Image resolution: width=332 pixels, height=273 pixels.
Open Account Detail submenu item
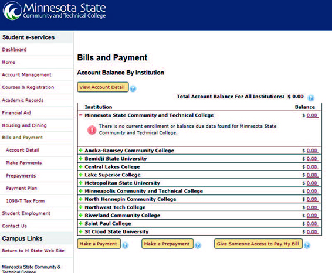pyautogui.click(x=23, y=150)
